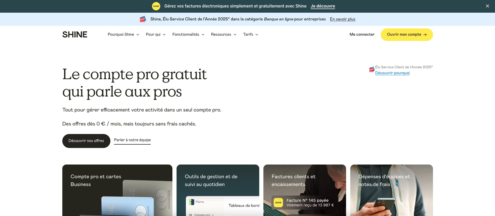The width and height of the screenshot is (495, 216).
Task: Click the arrow icon in Ouvrir mon compte
Action: tap(425, 35)
